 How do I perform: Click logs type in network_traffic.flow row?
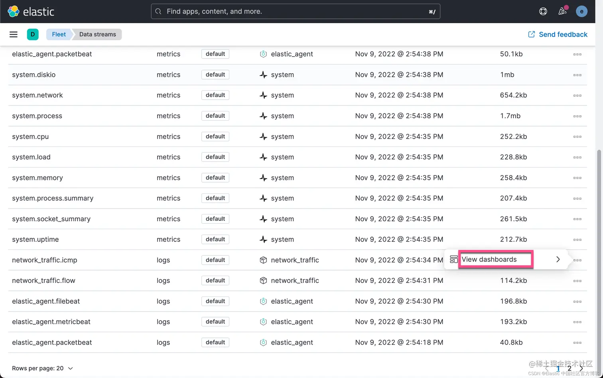pyautogui.click(x=164, y=281)
